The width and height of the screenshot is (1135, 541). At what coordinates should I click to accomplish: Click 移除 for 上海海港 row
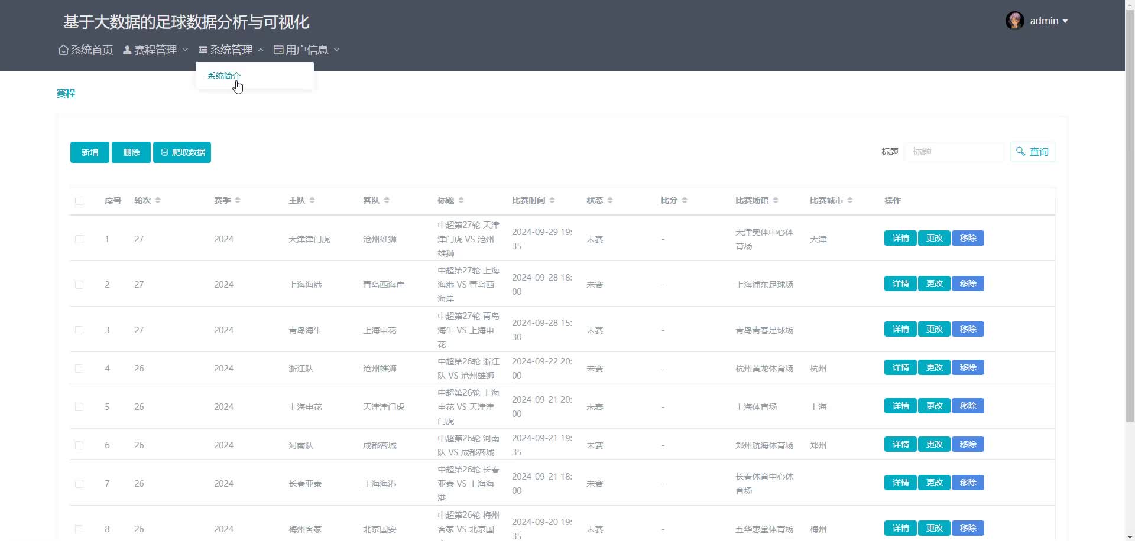click(x=968, y=283)
